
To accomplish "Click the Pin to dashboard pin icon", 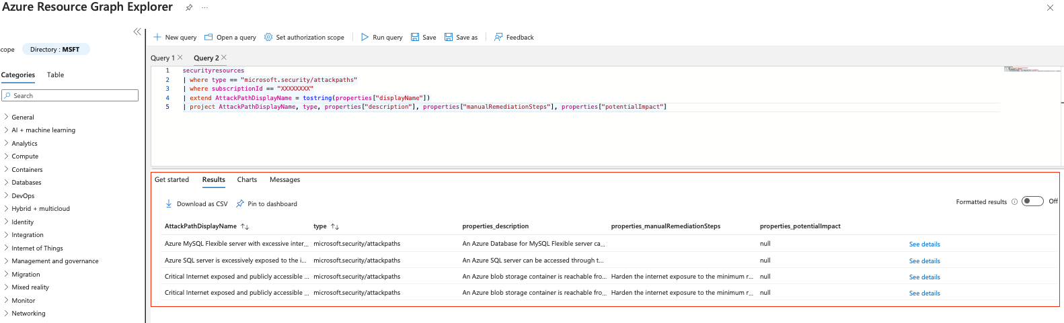I will pyautogui.click(x=240, y=203).
